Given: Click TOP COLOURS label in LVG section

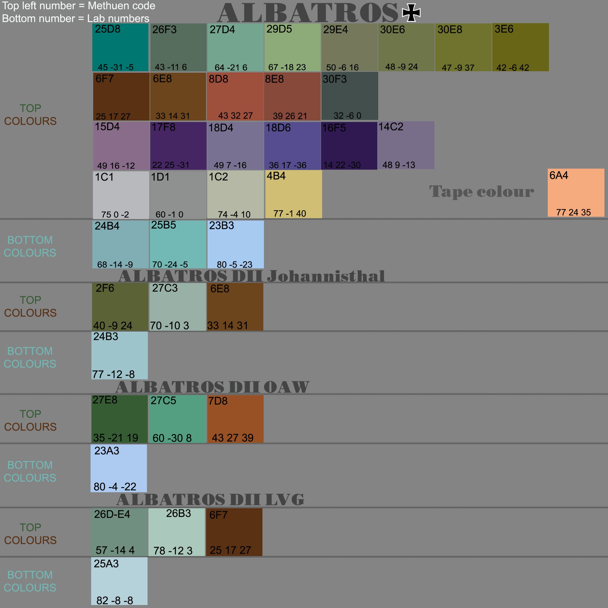Looking at the screenshot, I should tap(30, 534).
